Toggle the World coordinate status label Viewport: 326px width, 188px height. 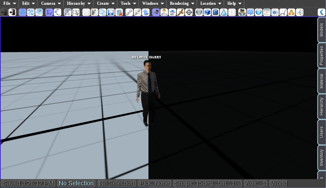coord(279,183)
